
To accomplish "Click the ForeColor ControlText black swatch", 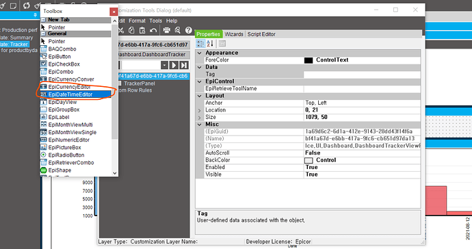I will (309, 60).
